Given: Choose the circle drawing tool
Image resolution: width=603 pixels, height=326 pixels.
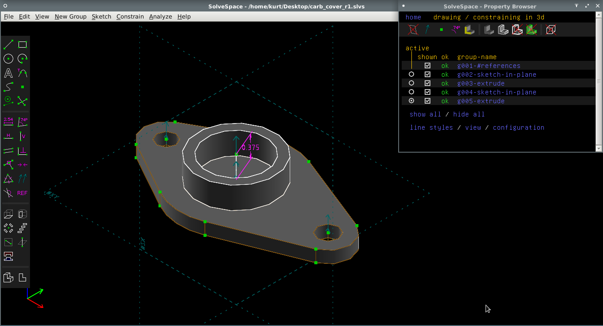Looking at the screenshot, I should tap(8, 59).
